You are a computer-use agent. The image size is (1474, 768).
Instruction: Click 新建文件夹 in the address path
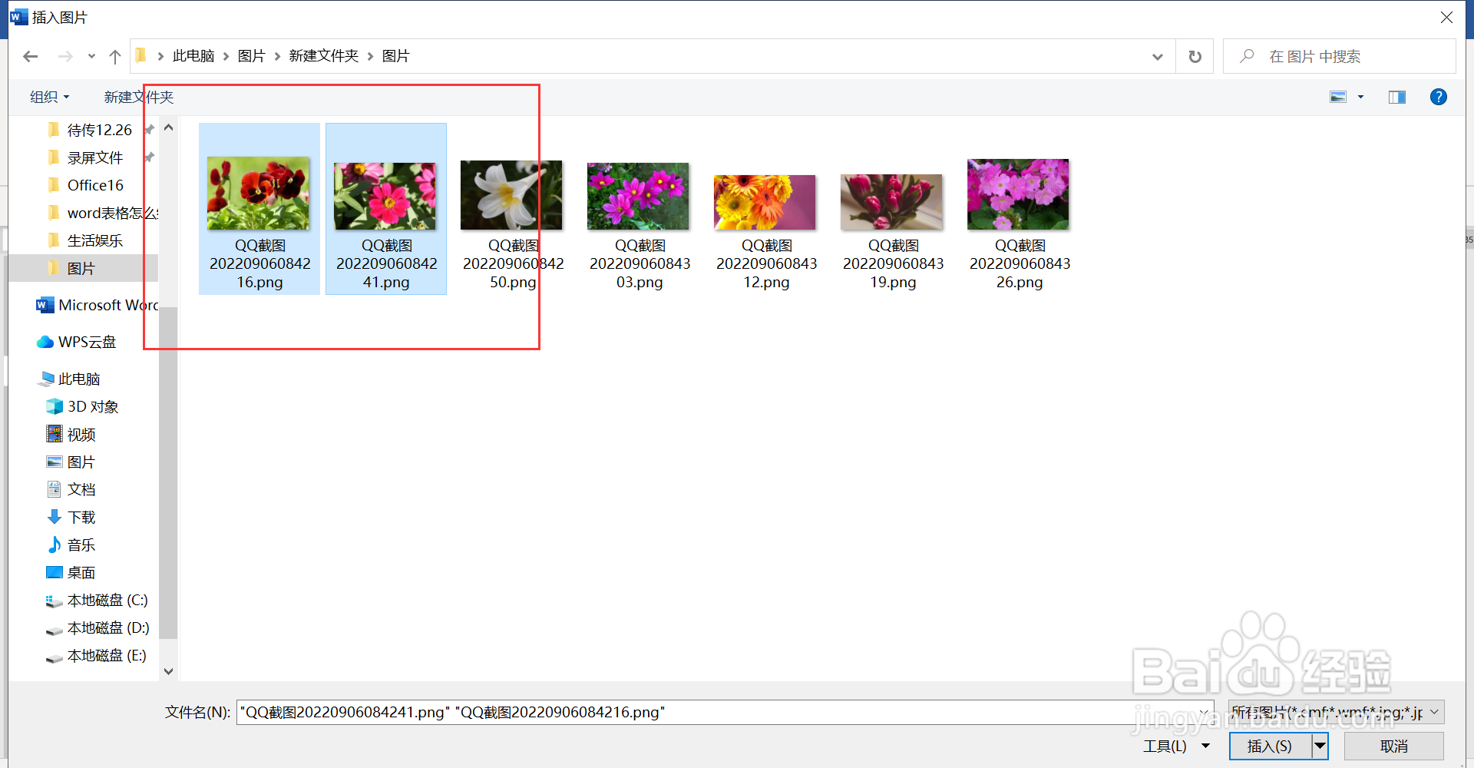pyautogui.click(x=324, y=56)
